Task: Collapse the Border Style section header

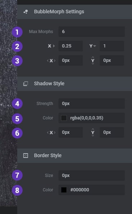Action: point(75,156)
